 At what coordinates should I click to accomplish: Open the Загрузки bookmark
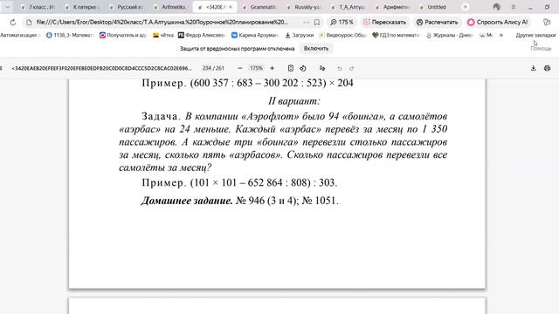(299, 35)
